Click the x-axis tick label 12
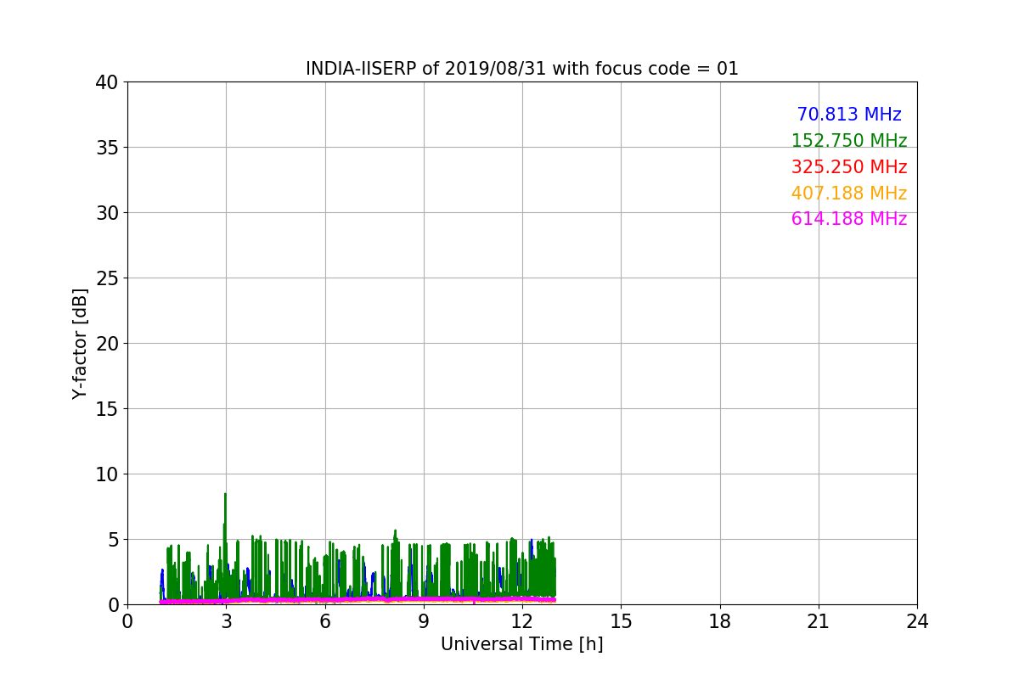Image resolution: width=1019 pixels, height=679 pixels. pos(522,621)
